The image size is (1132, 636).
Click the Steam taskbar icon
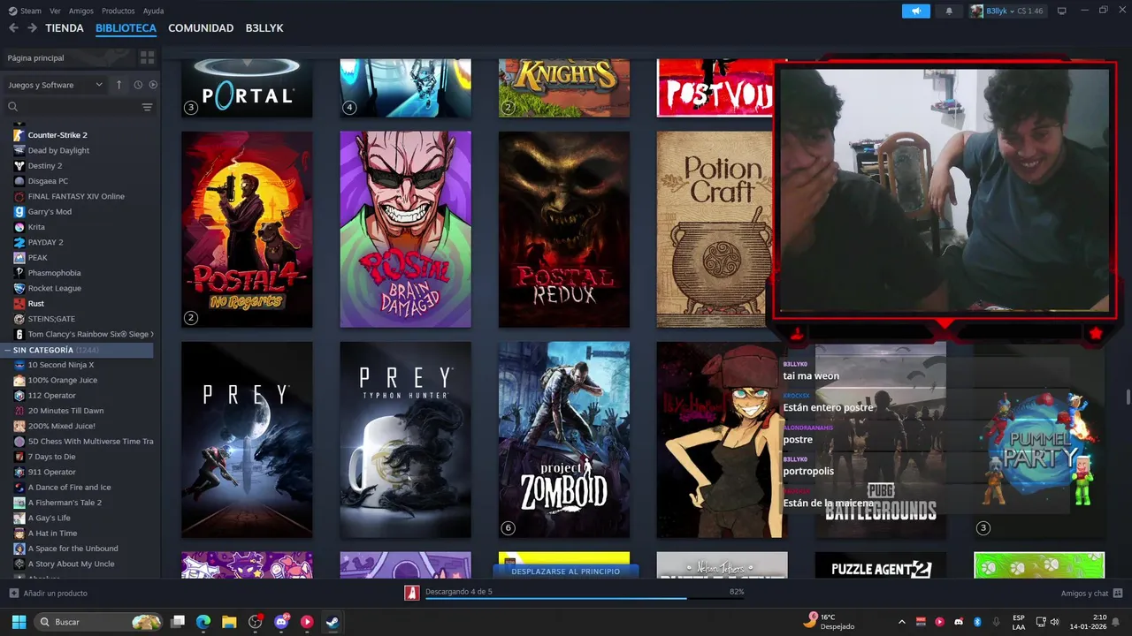coord(333,622)
